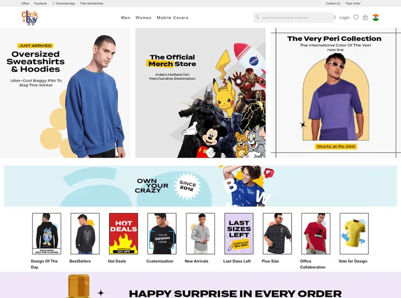Viewport: 401px width, 298px height.
Task: Select the India flag country icon
Action: 376,17
